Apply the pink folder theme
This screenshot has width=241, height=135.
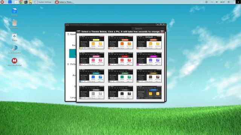pos(92,59)
